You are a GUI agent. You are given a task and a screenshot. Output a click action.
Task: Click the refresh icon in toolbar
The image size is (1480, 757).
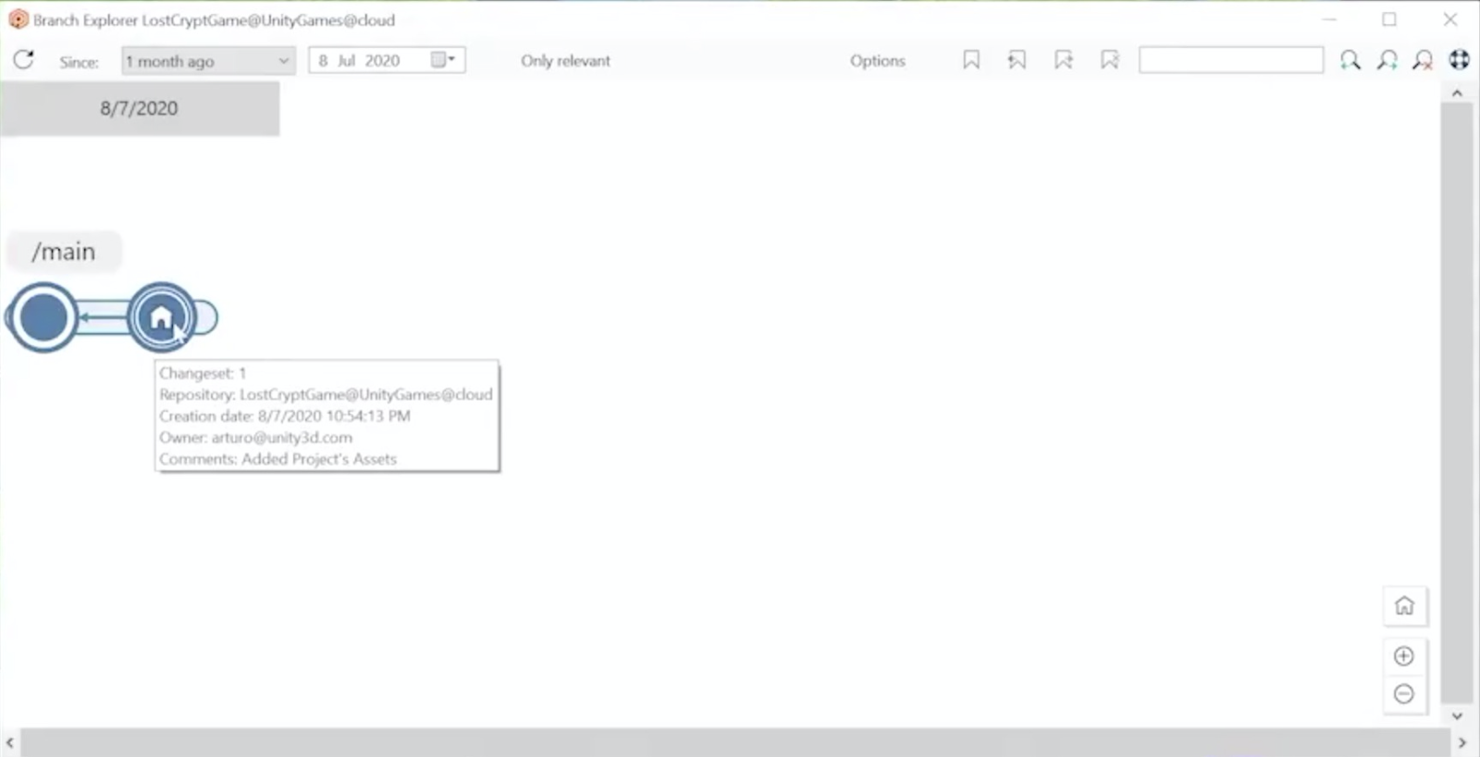pyautogui.click(x=24, y=60)
